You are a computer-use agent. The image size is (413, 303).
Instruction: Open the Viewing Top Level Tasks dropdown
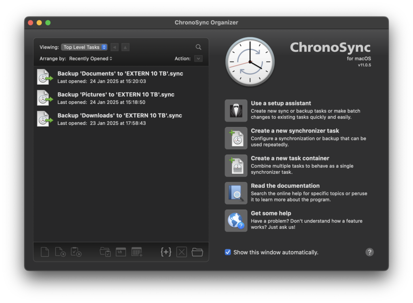[x=84, y=47]
